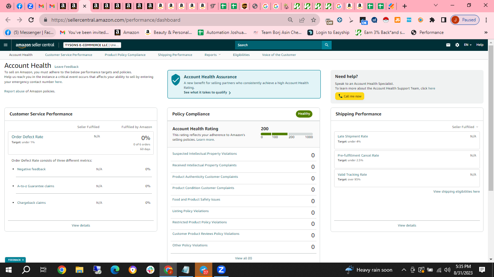
Task: Click Learn more under Account Health Rating
Action: 205,140
